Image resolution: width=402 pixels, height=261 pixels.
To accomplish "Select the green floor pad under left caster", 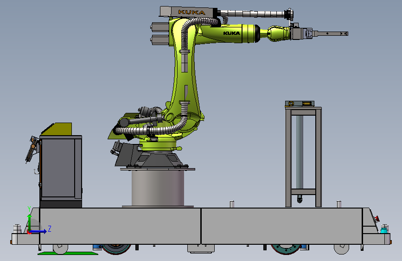I will [x=68, y=253].
